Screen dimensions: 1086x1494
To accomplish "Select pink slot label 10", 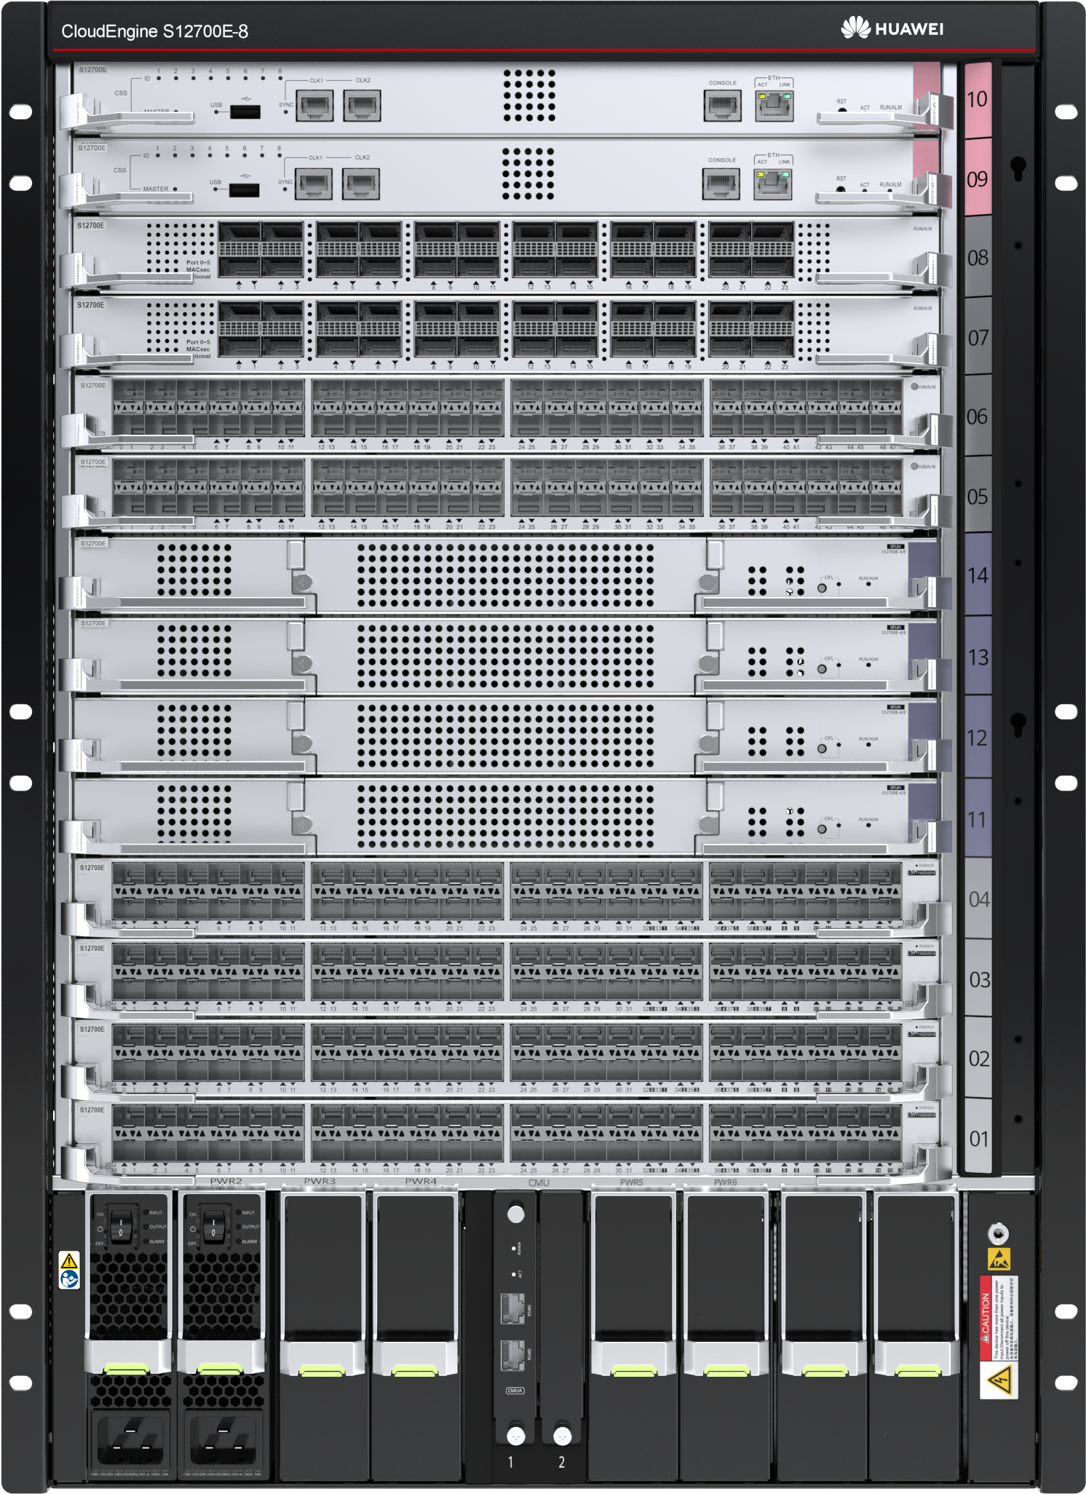I will [978, 100].
